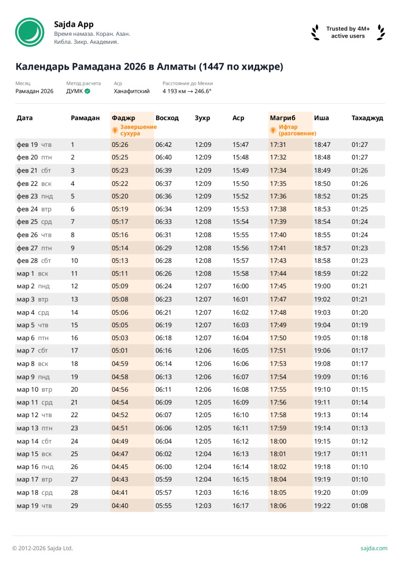Click the Тахаджуд column header
Image resolution: width=400 pixels, height=565 pixels.
(x=367, y=118)
